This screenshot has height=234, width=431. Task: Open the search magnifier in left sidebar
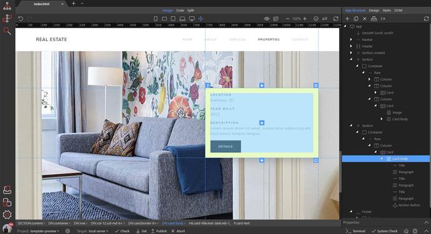7,31
